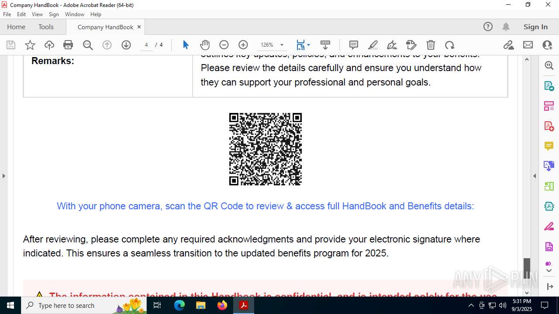Open the Edit menu

(x=21, y=14)
